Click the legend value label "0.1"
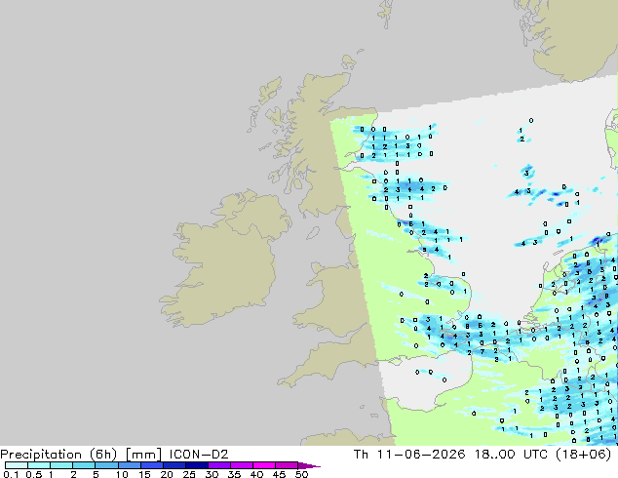Screen dimensions: 618x478 point(11,474)
